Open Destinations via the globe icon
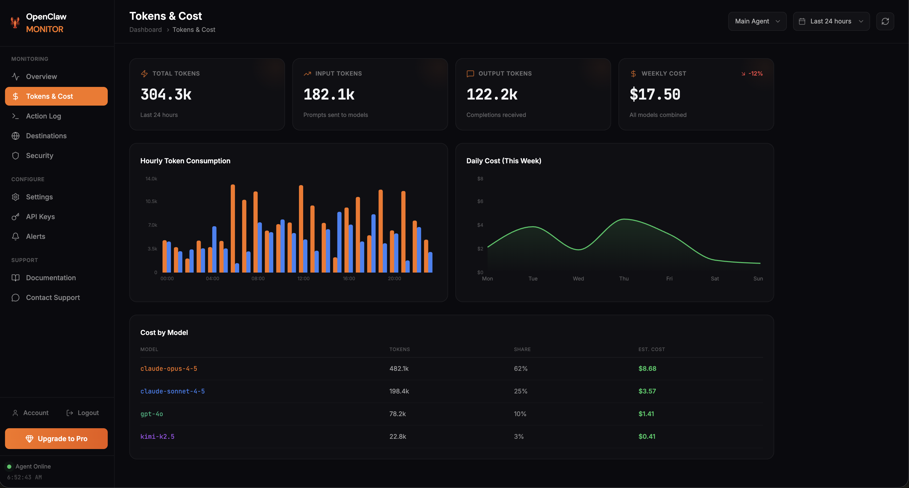The height and width of the screenshot is (488, 909). (x=16, y=135)
